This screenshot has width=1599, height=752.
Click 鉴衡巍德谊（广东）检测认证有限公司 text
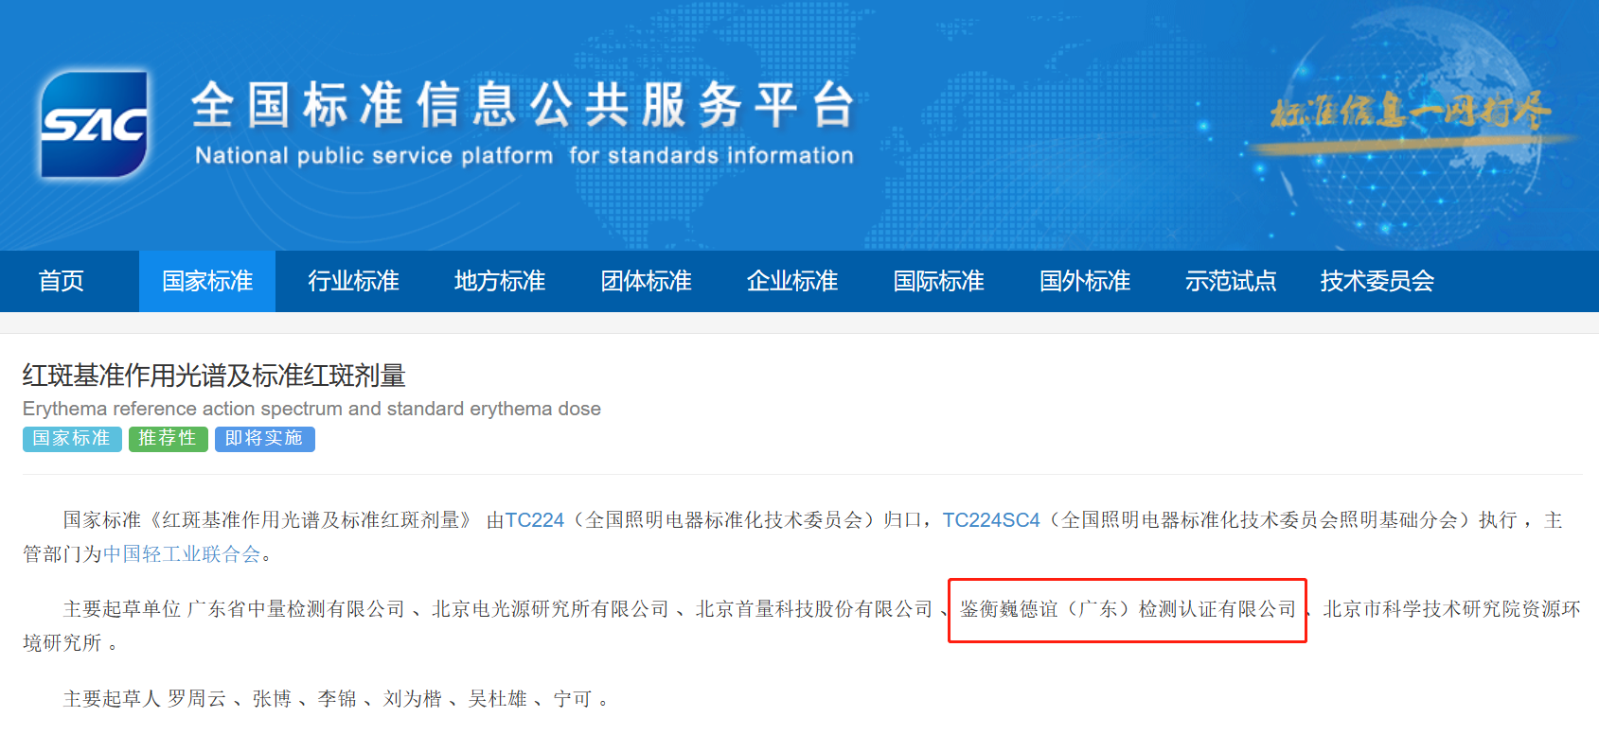pos(1128,609)
